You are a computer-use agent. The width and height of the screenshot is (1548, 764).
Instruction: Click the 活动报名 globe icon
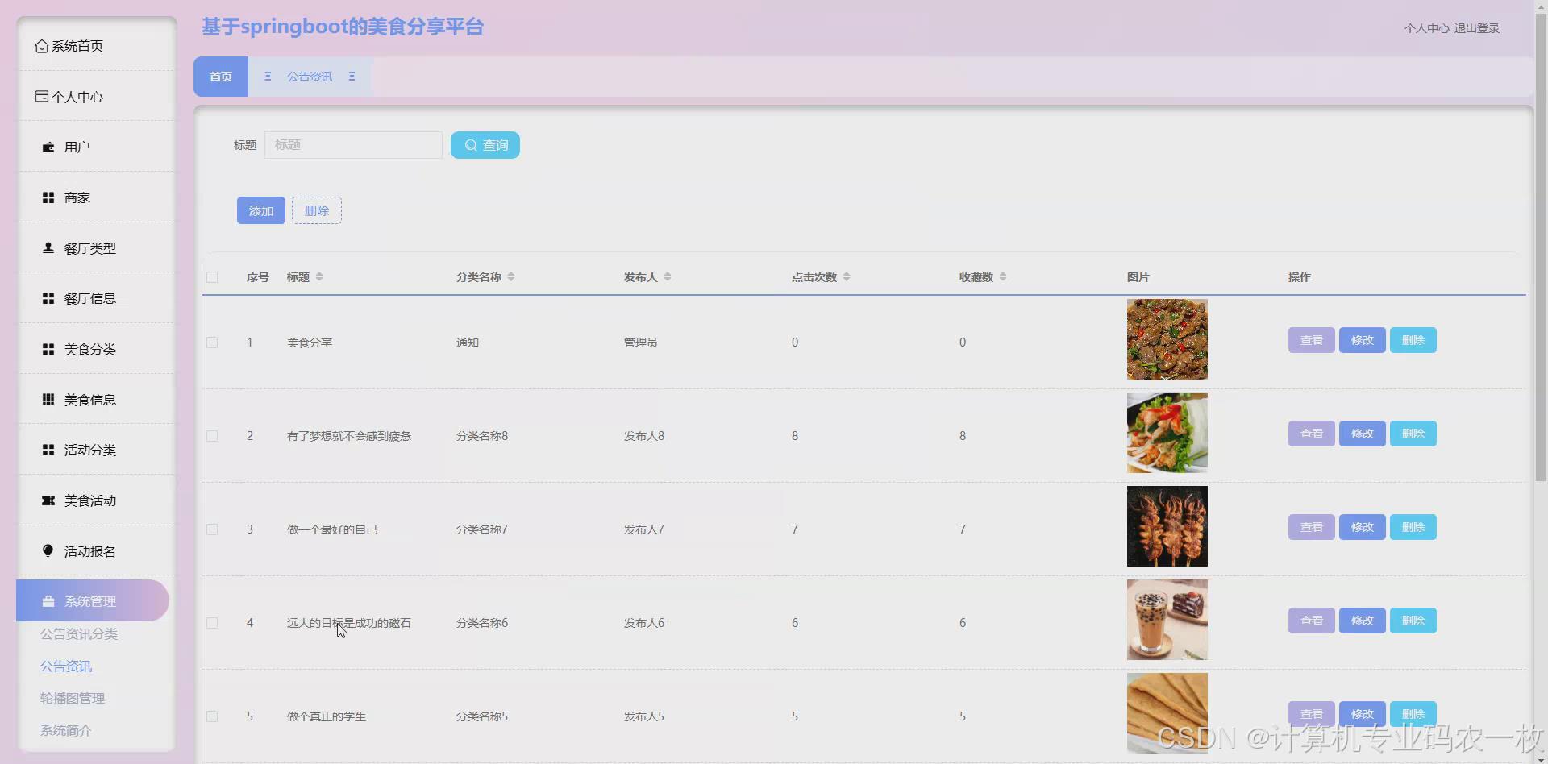tap(48, 550)
